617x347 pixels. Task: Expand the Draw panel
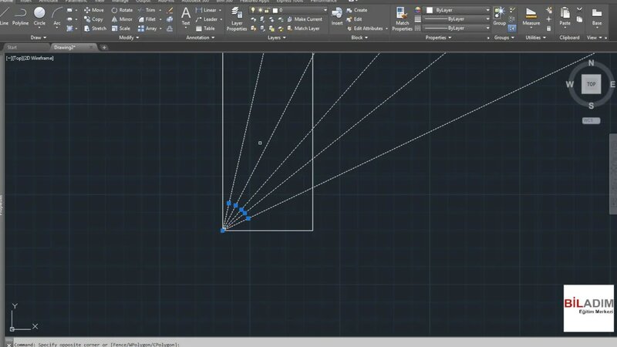[38, 38]
